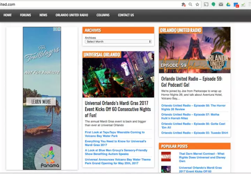The width and height of the screenshot is (251, 174).
Task: Open the COLUMNS menu item
Action: (x=103, y=15)
